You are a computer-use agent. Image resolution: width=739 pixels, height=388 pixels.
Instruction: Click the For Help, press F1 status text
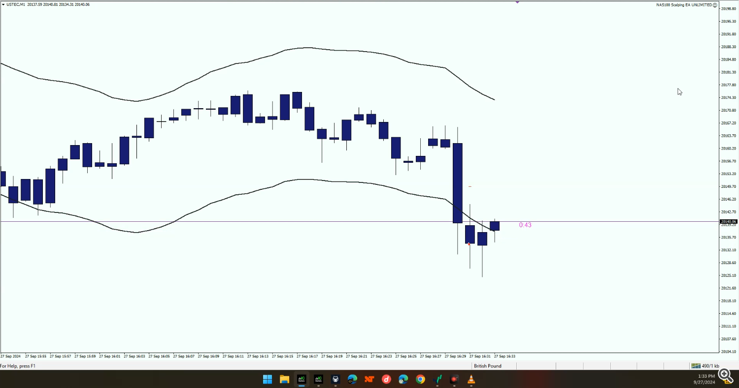[x=18, y=366]
